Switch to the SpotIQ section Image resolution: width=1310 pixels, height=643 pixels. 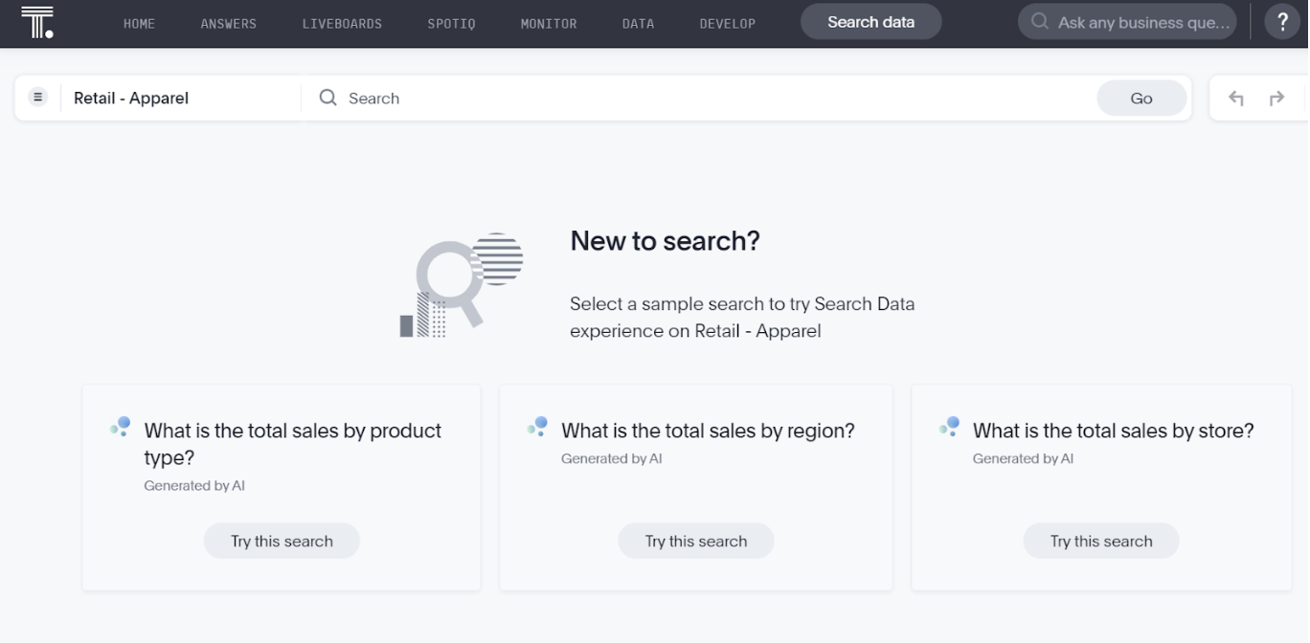[x=451, y=24]
